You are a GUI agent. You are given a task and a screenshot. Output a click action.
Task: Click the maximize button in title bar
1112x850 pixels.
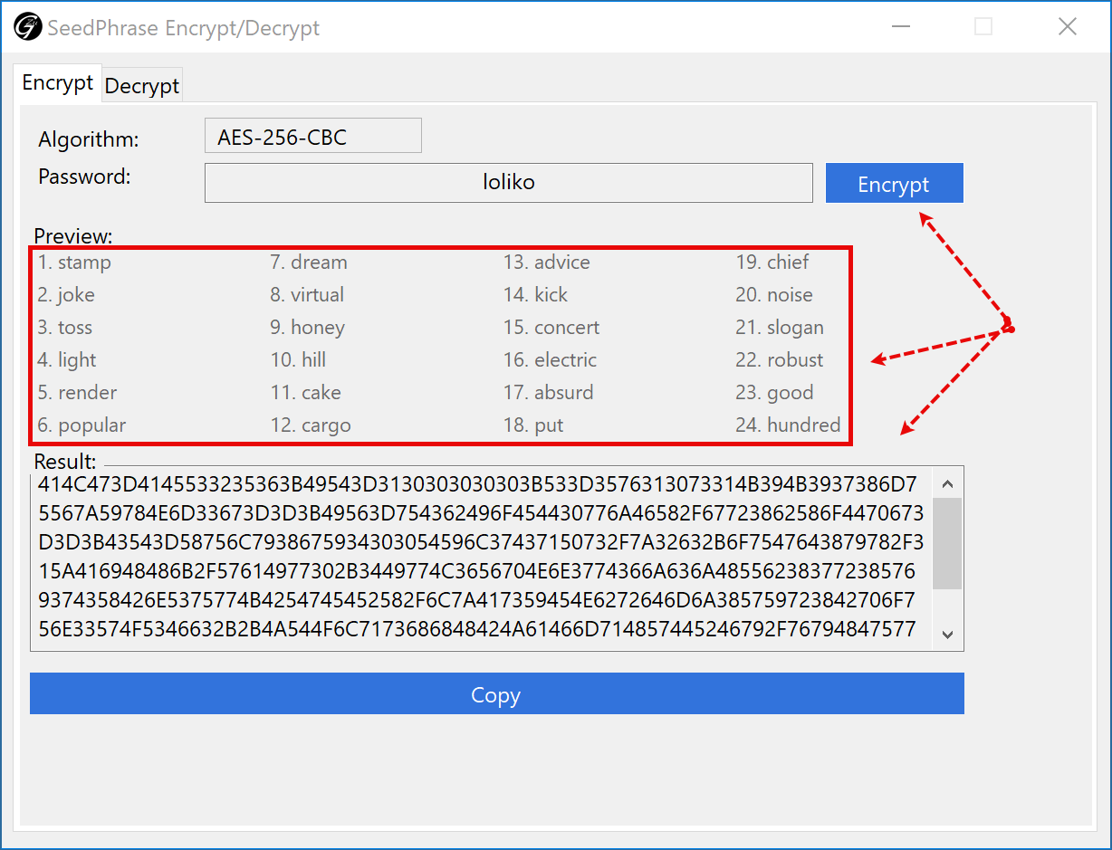[983, 27]
